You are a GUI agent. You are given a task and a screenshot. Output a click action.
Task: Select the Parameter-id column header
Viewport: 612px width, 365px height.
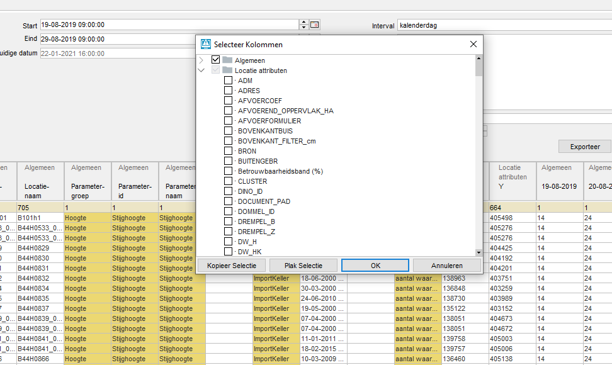pos(135,181)
